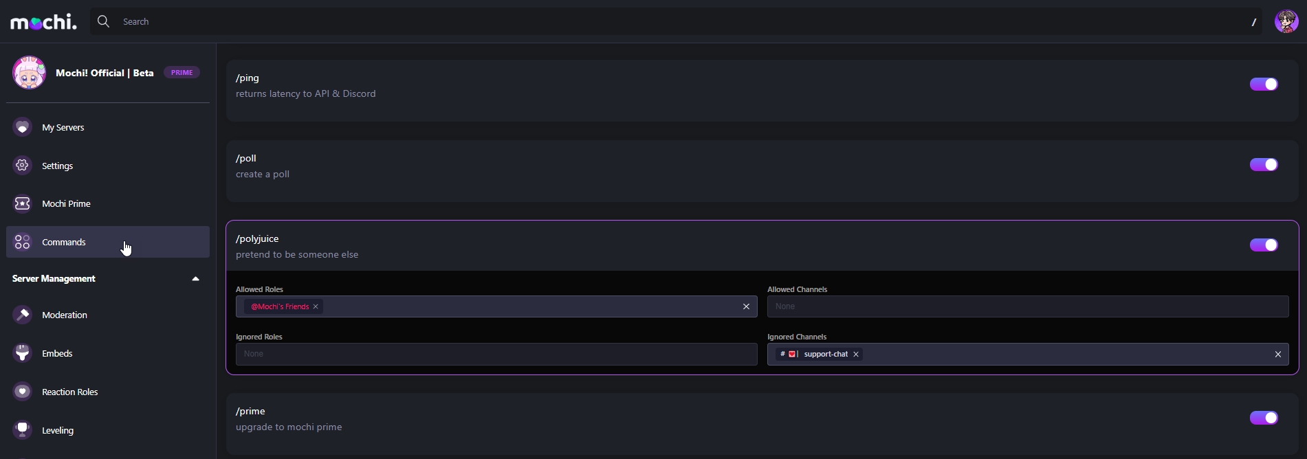Remove the @Mochi's Friends role tag
This screenshot has height=459, width=1307.
(316, 306)
